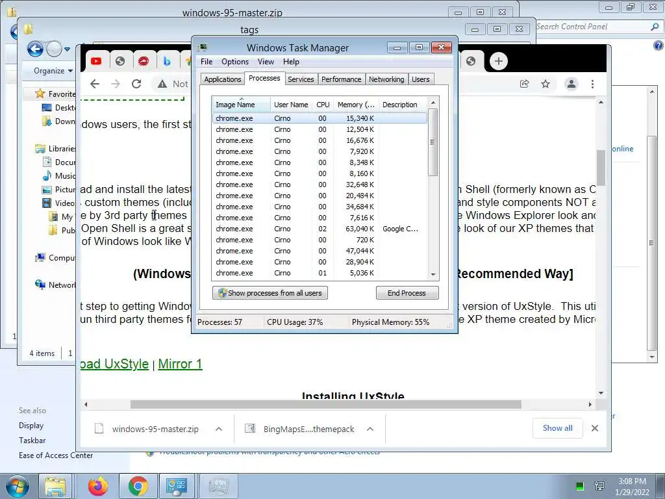Screen dimensions: 665x499
Task: Select the chrome.exe row using 63,040 K
Action: point(320,229)
